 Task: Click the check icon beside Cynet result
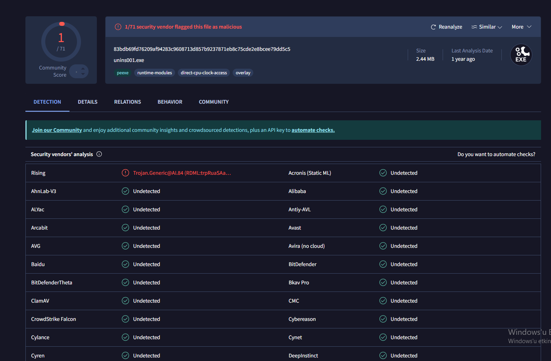click(x=383, y=337)
